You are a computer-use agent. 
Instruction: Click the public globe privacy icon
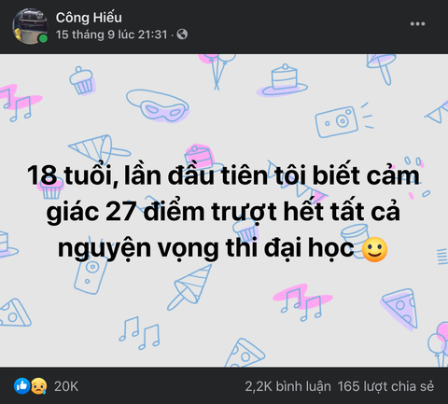(182, 35)
